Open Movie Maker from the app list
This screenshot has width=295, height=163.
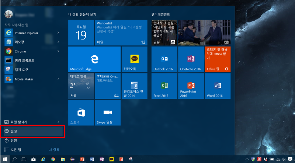point(32,79)
